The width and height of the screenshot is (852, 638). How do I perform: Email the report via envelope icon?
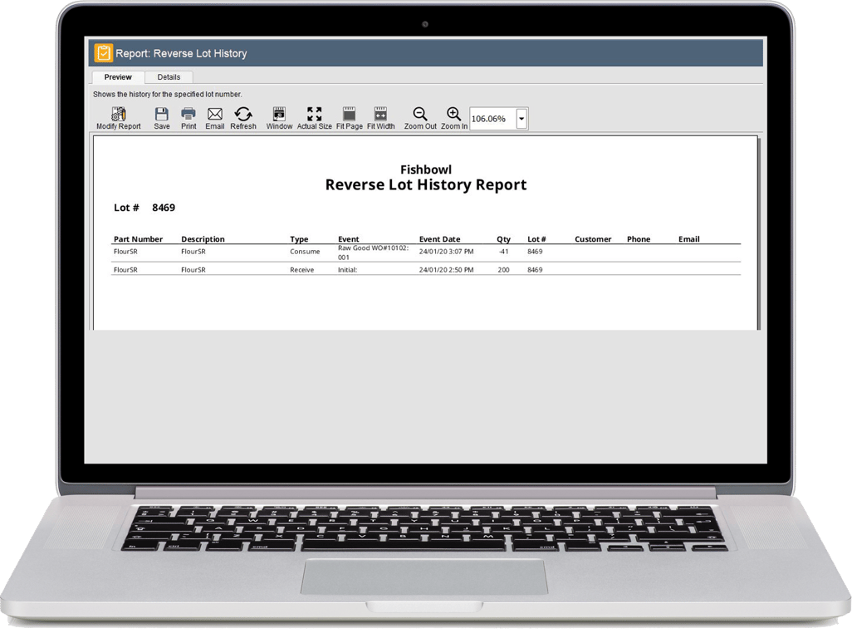pos(214,118)
